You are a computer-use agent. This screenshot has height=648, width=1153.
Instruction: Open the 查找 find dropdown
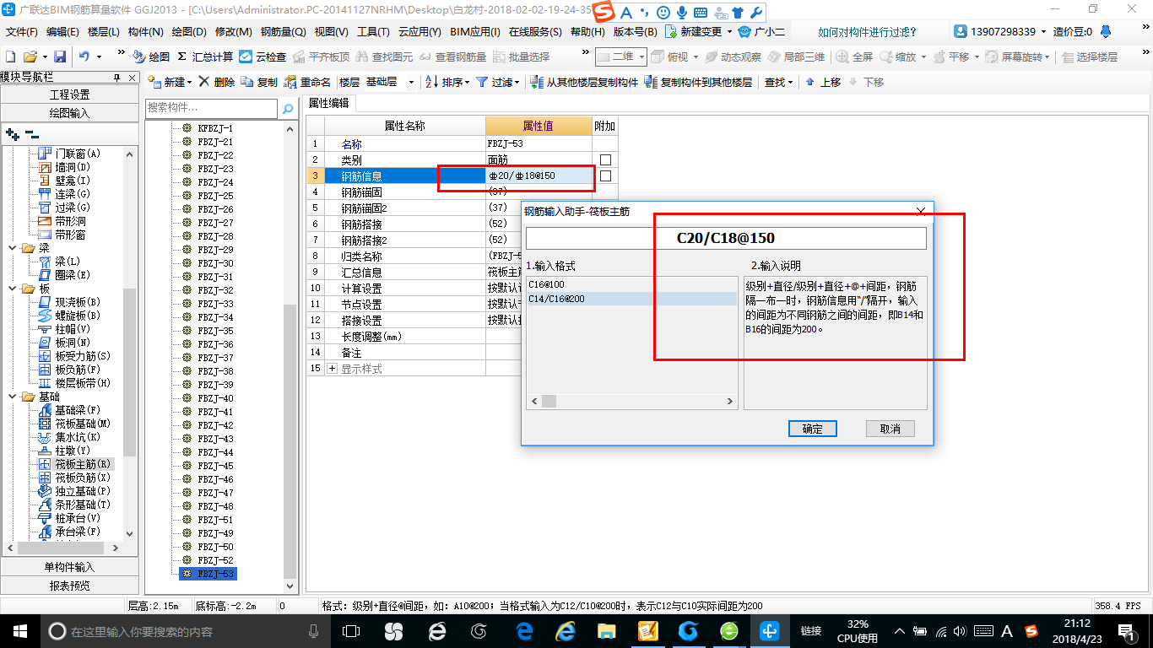point(778,82)
